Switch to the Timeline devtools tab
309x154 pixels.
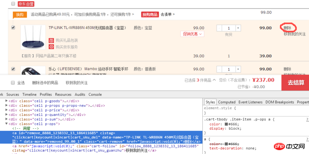30,94
